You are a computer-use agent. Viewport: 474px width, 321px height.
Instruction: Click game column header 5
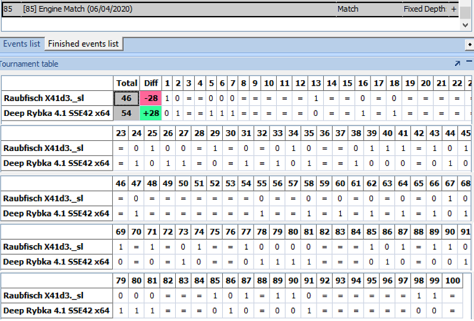(x=211, y=83)
